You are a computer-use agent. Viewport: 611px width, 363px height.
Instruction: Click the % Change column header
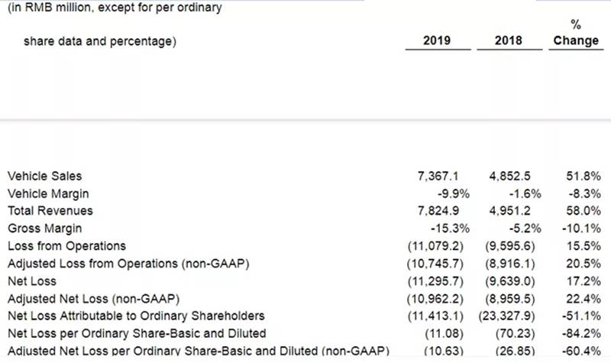coord(576,33)
